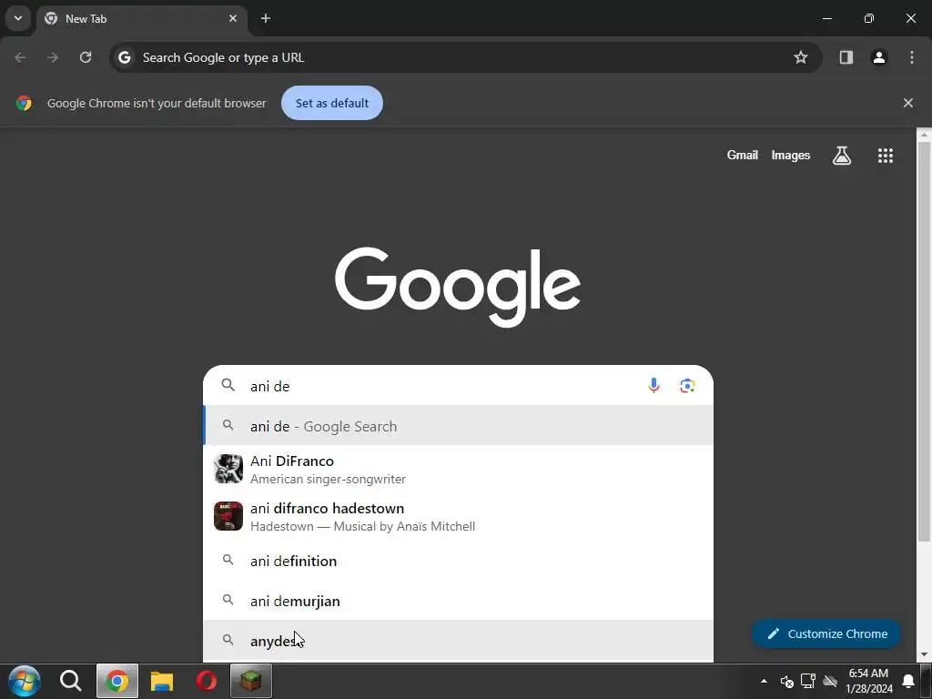Open the Gmail link

pos(743,155)
